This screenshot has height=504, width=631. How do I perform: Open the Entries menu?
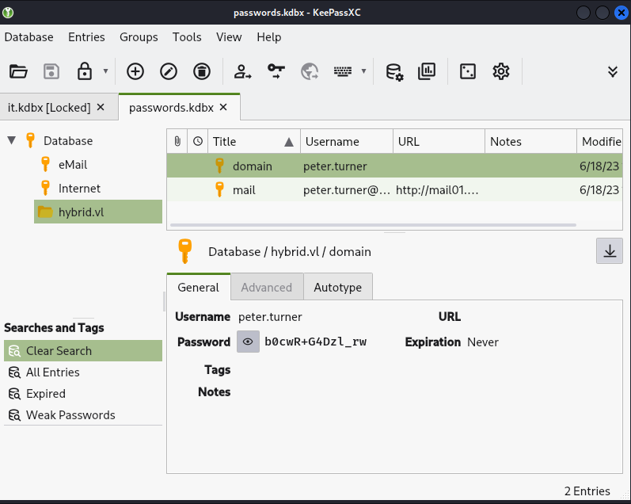point(86,37)
